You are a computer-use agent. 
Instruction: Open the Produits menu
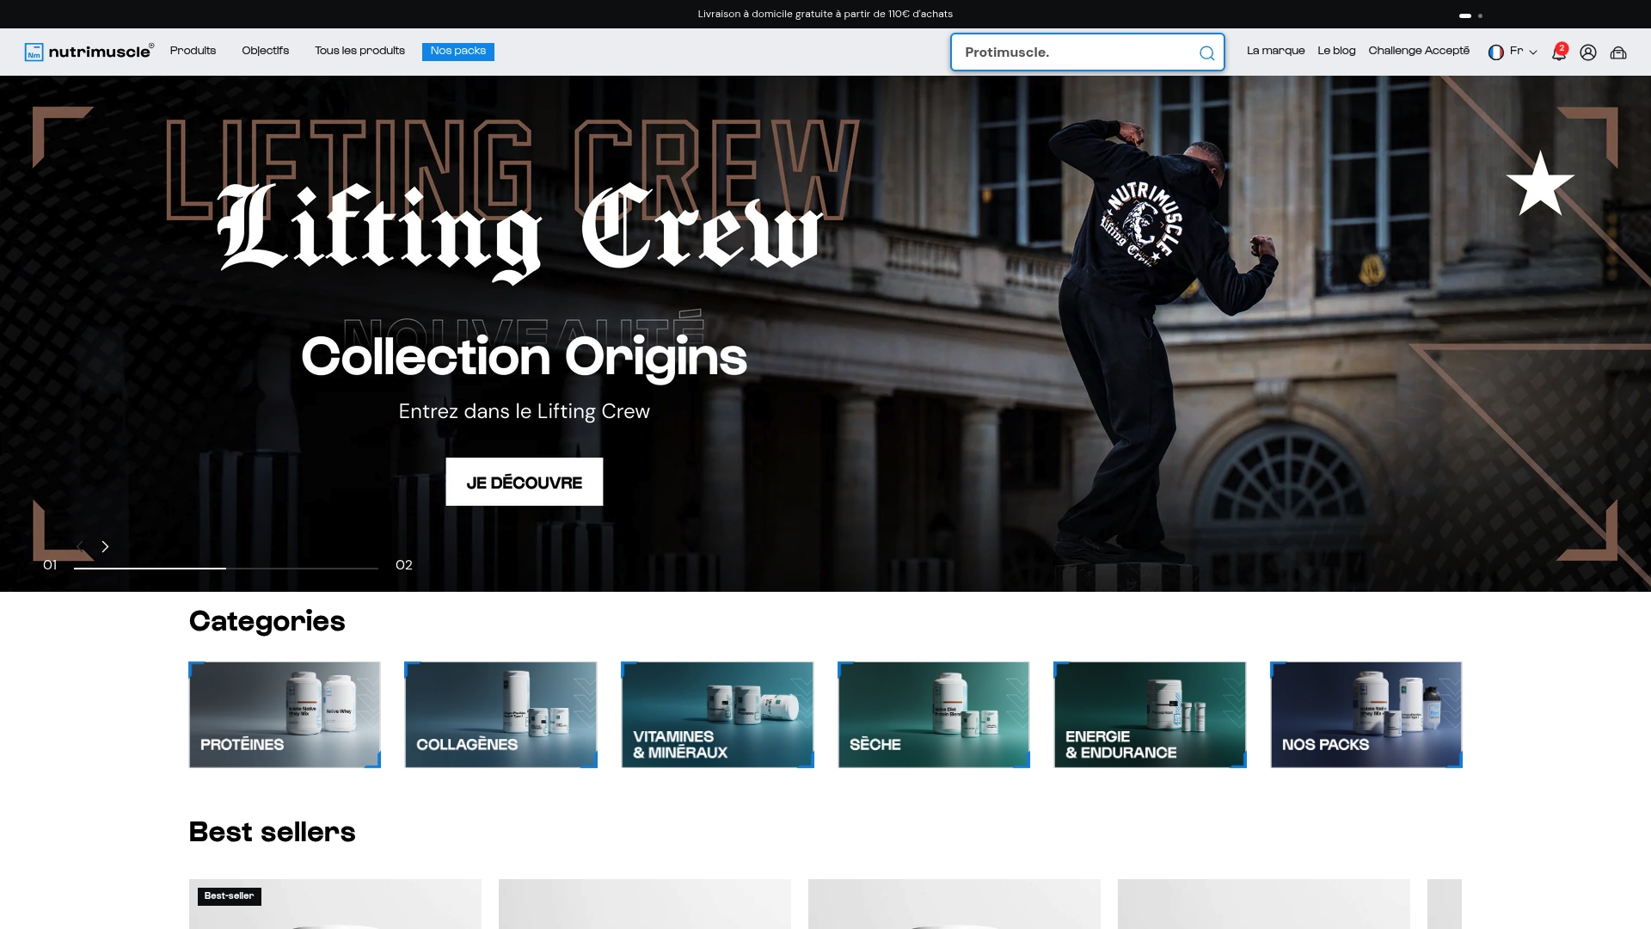click(193, 51)
